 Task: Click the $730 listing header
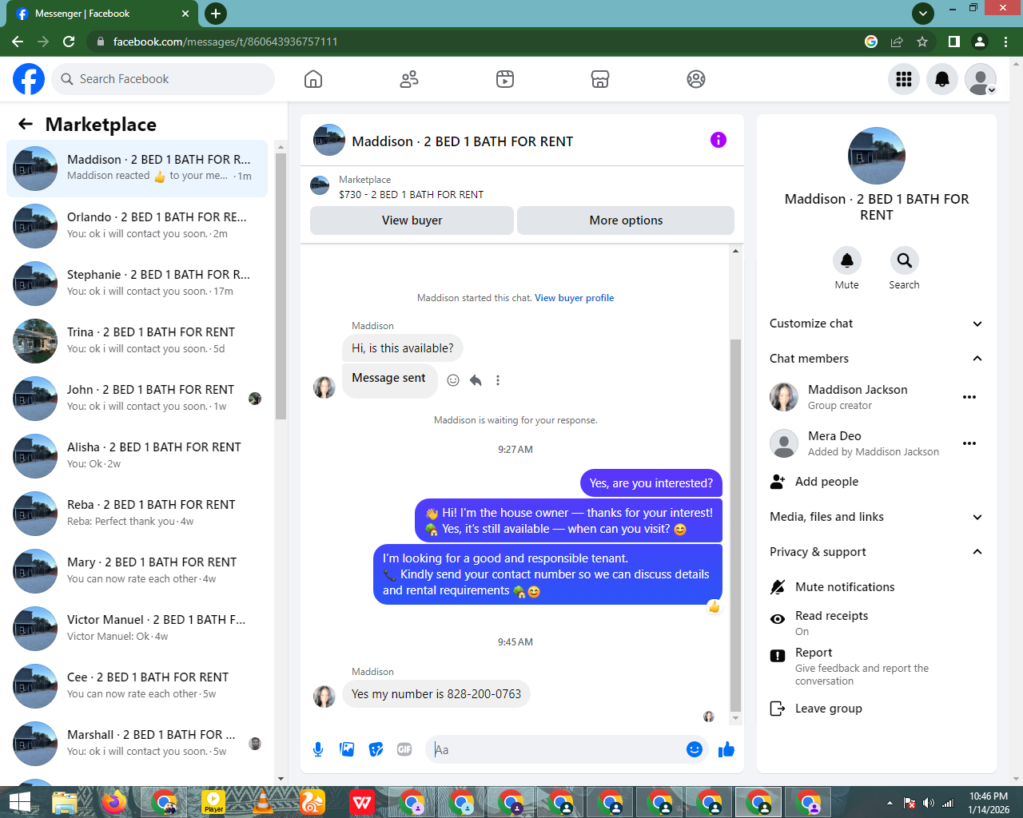(411, 194)
